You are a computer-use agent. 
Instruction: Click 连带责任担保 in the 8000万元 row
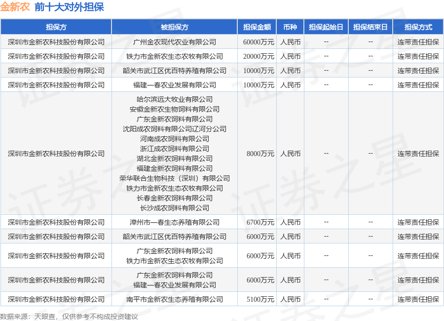click(418, 154)
